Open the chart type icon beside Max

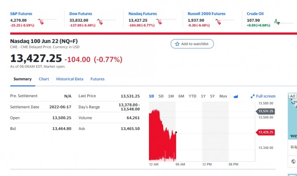(236, 97)
